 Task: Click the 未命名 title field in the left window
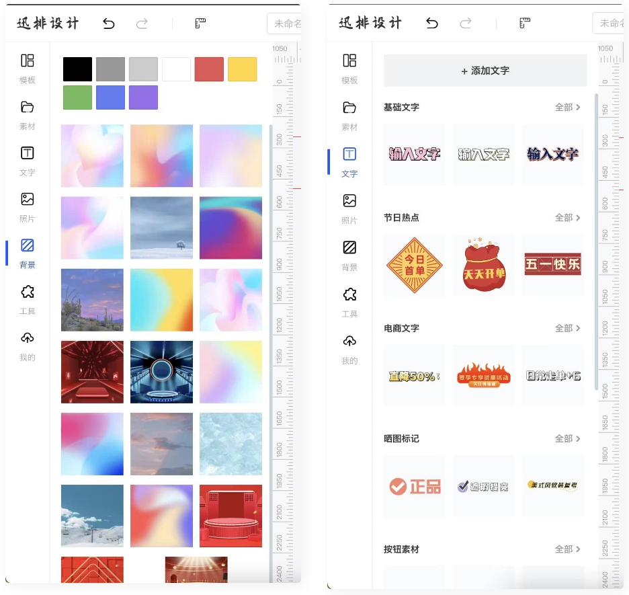(286, 24)
